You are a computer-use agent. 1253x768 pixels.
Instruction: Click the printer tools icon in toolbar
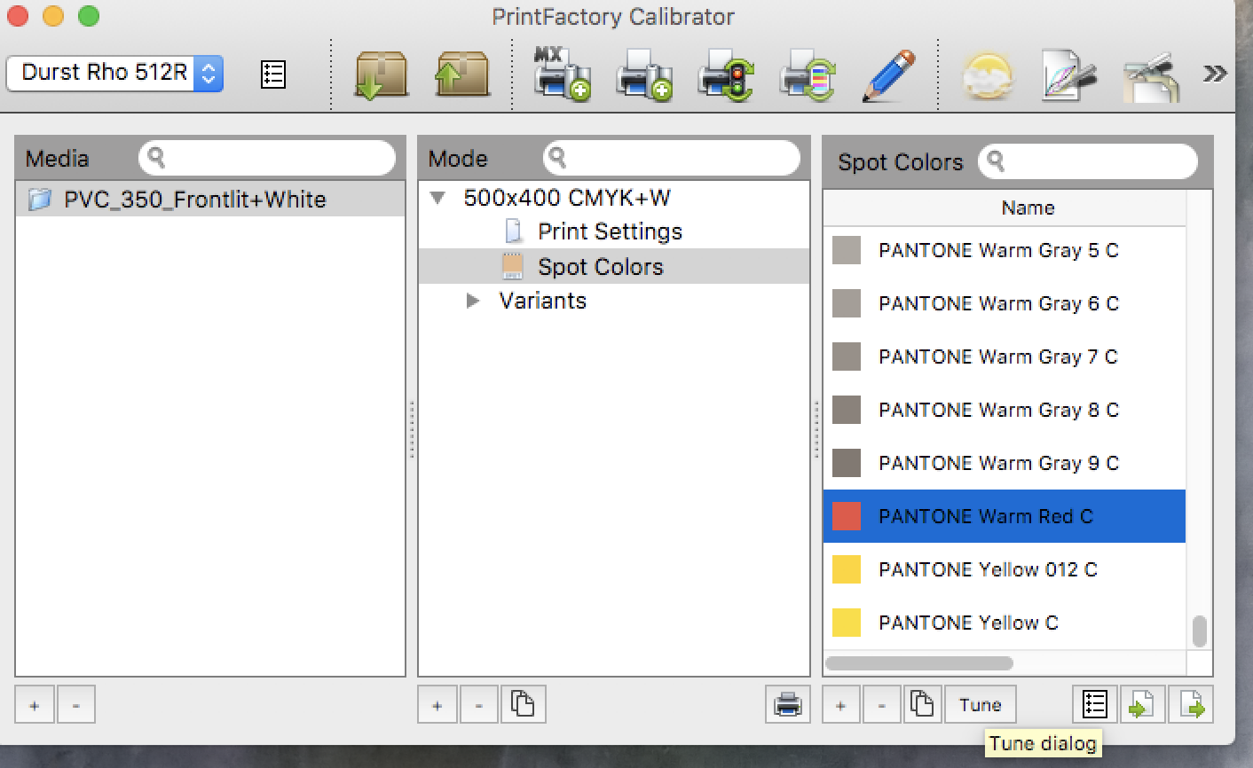[x=1150, y=77]
